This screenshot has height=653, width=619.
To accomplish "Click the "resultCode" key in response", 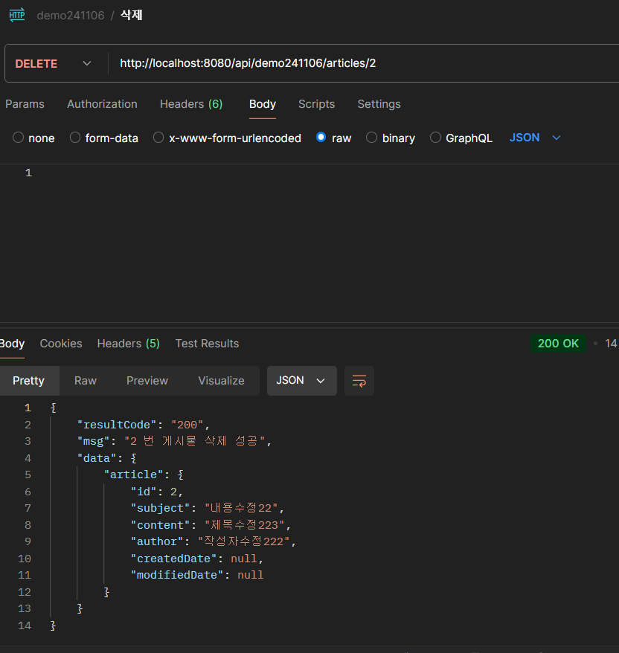I will pyautogui.click(x=117, y=425).
